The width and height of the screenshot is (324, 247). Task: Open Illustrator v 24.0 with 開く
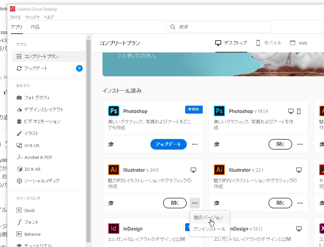(x=175, y=203)
